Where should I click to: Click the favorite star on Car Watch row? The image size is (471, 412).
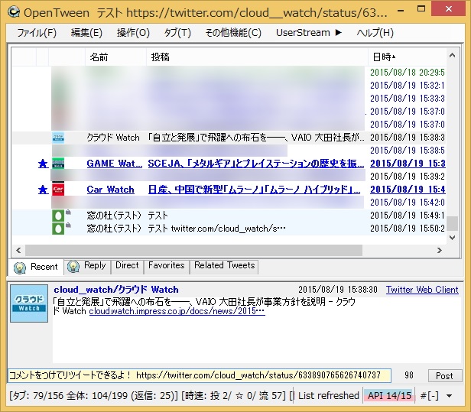click(44, 190)
